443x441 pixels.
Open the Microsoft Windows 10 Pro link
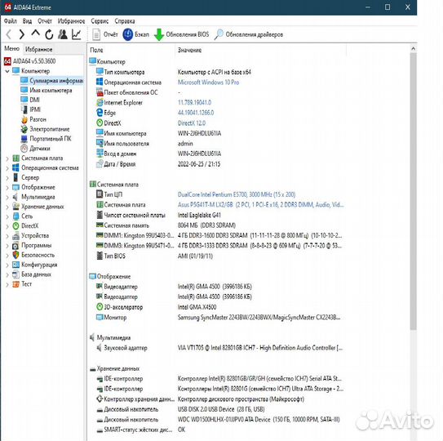click(208, 82)
